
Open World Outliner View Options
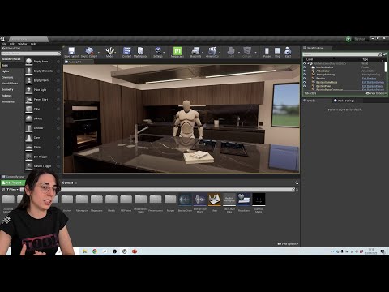376,93
